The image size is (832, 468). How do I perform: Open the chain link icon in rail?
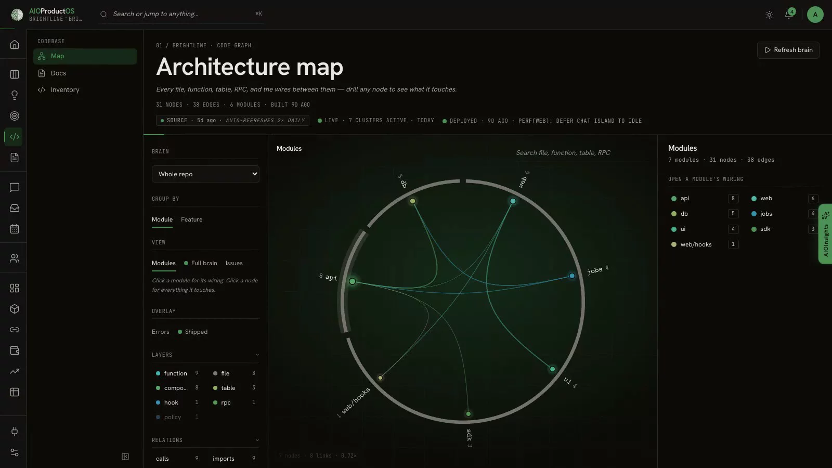[15, 330]
